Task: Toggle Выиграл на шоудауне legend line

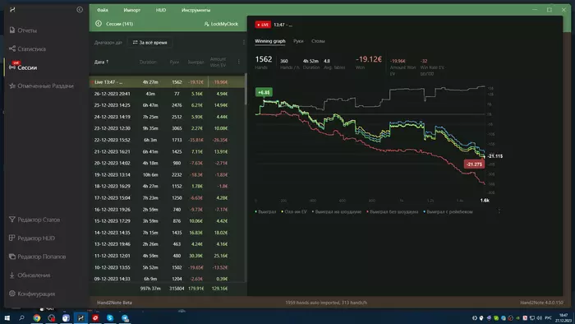Action: click(336, 211)
